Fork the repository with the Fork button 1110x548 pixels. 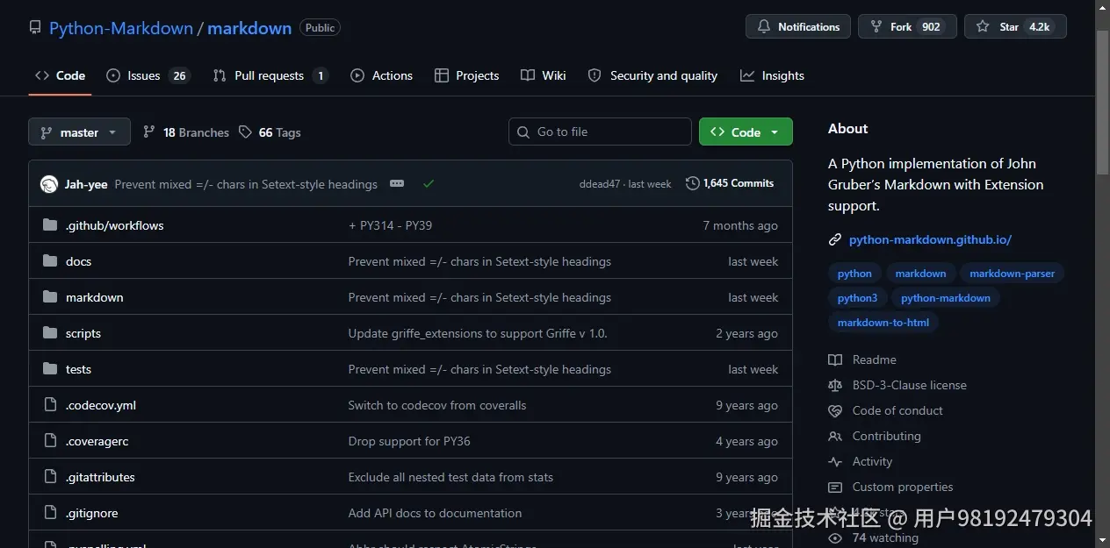coord(907,27)
